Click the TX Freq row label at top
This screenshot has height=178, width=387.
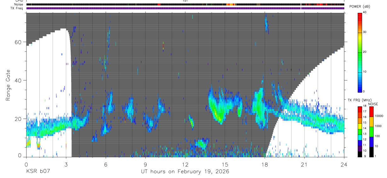[x=17, y=8]
